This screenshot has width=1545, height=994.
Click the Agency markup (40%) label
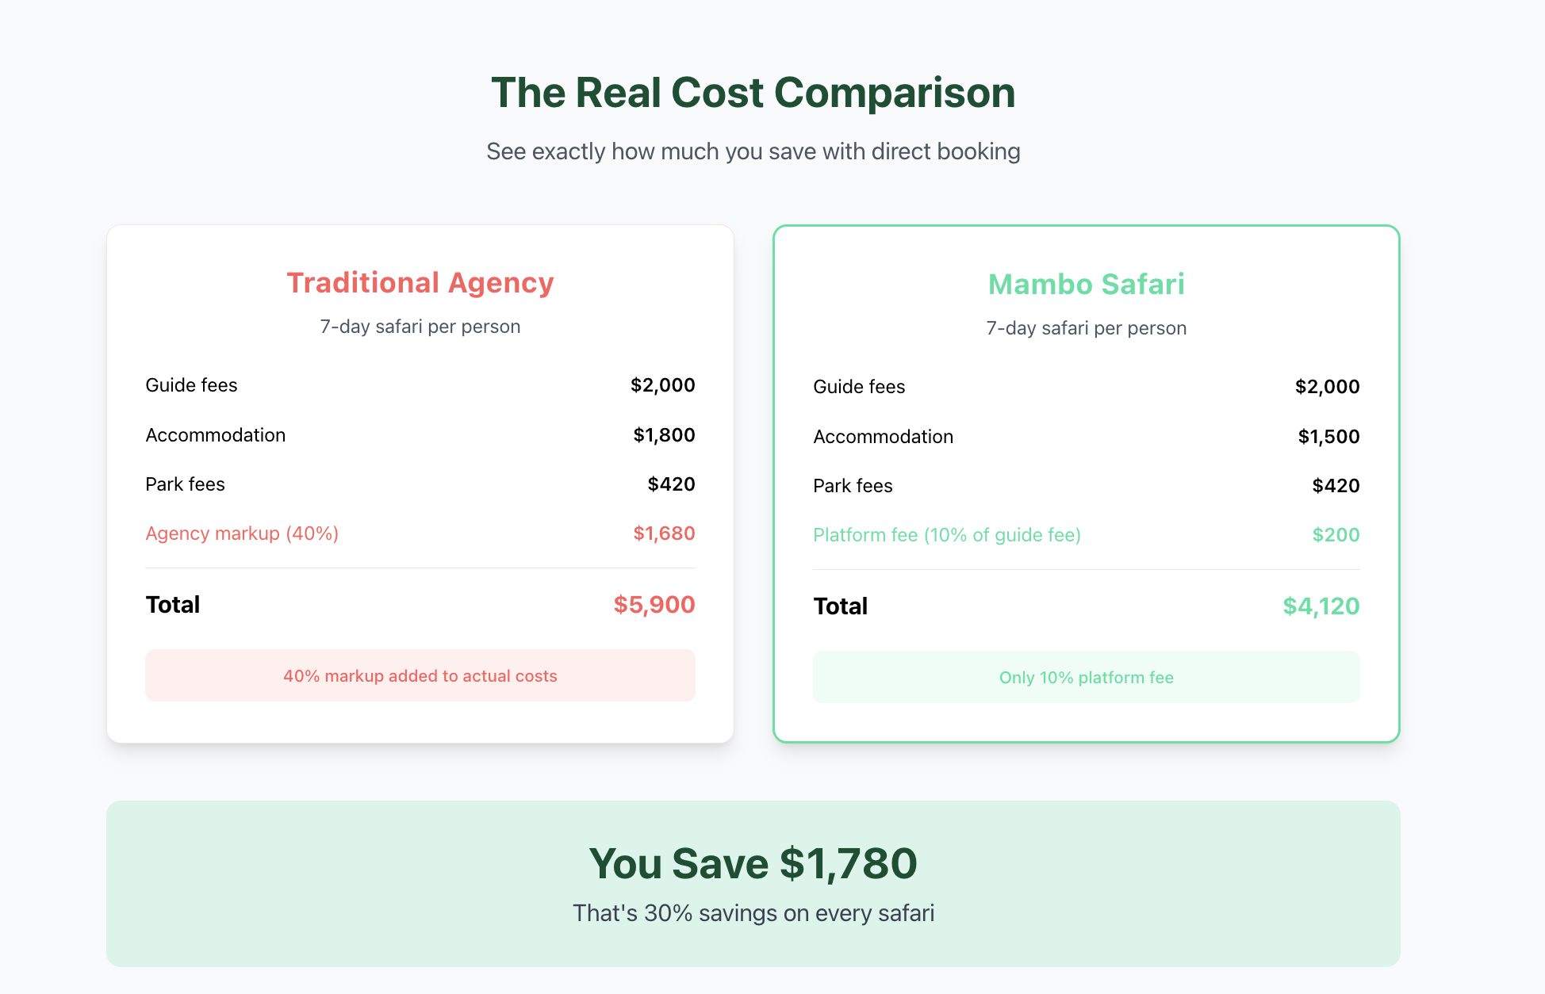[242, 533]
